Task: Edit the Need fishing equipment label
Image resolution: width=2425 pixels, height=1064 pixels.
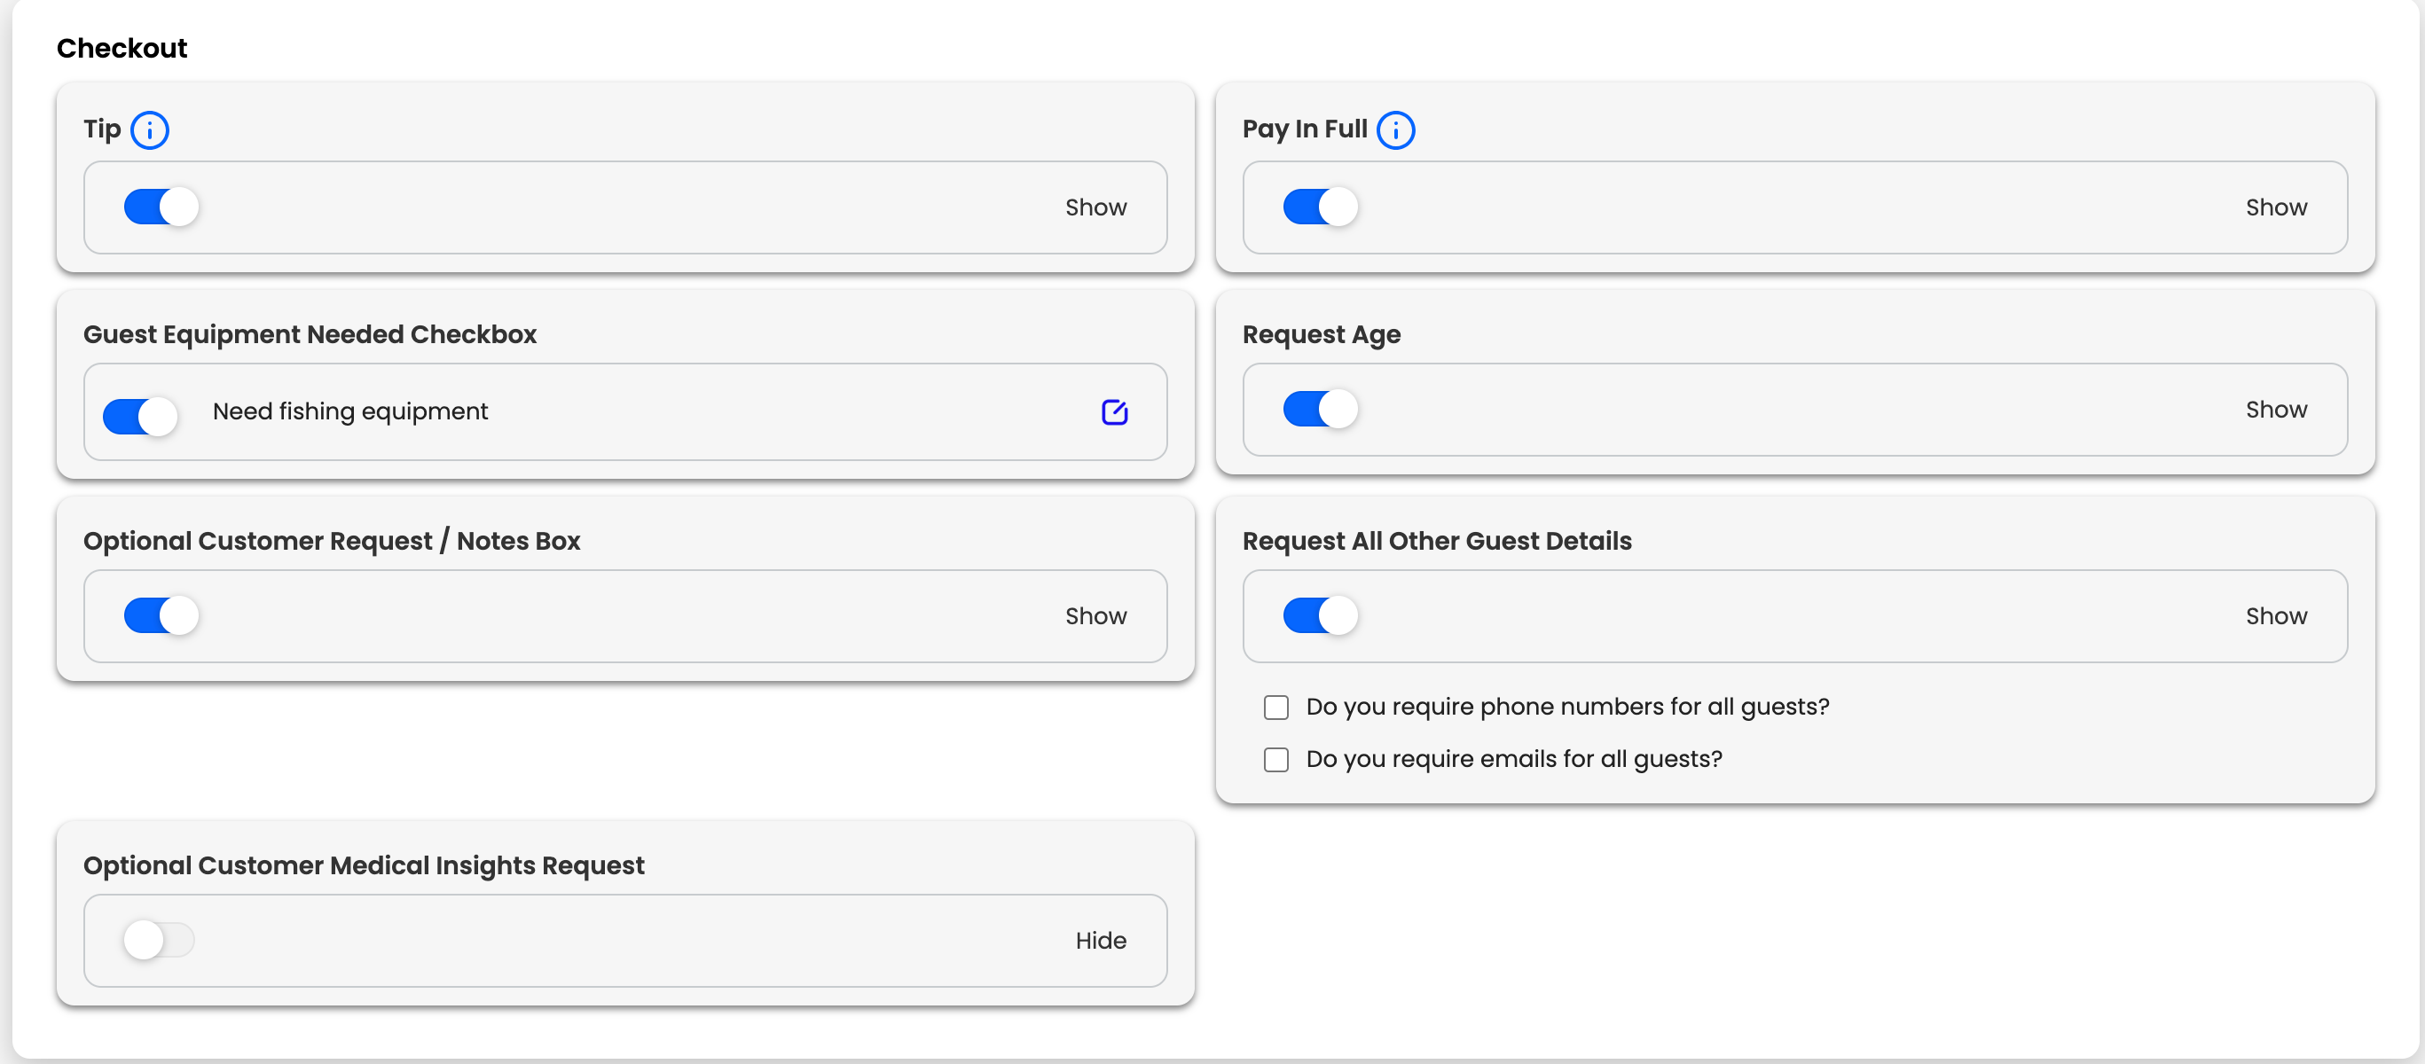Action: pos(1114,412)
